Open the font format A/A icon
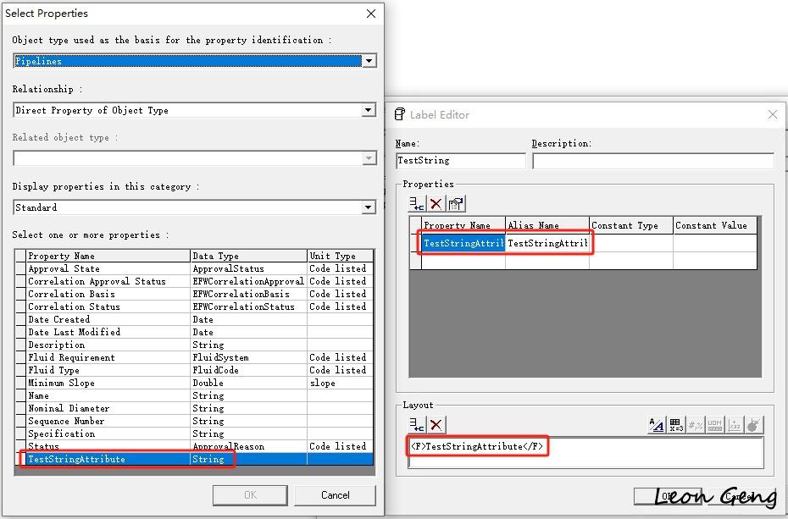This screenshot has height=519, width=788. point(657,425)
